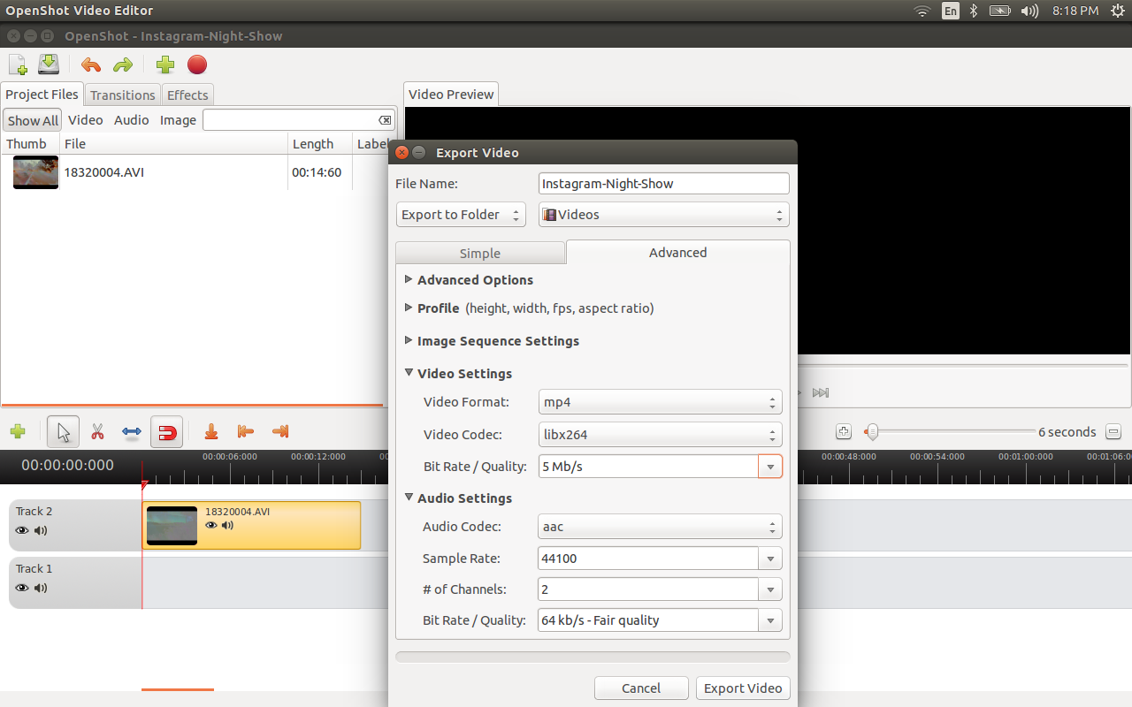Open the Sample Rate 44100 dropdown arrow

pos(770,559)
